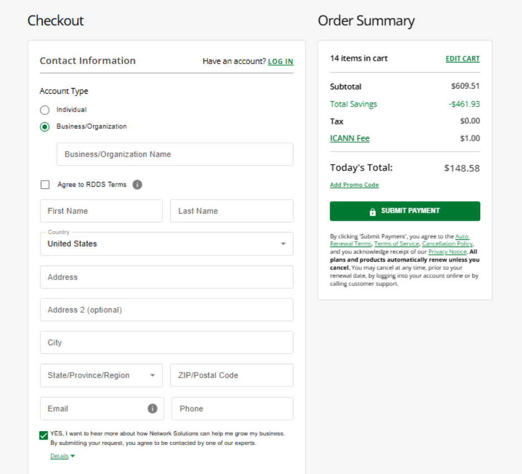Open the State/Province/Region dropdown

[101, 375]
